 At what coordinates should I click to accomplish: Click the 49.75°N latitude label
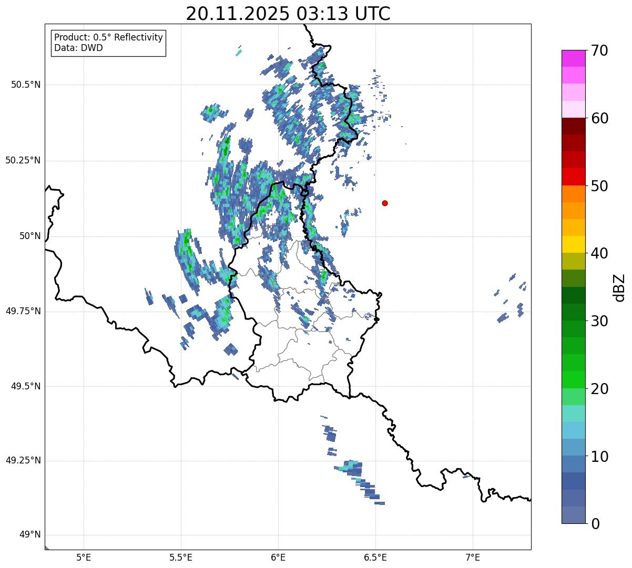(x=23, y=311)
